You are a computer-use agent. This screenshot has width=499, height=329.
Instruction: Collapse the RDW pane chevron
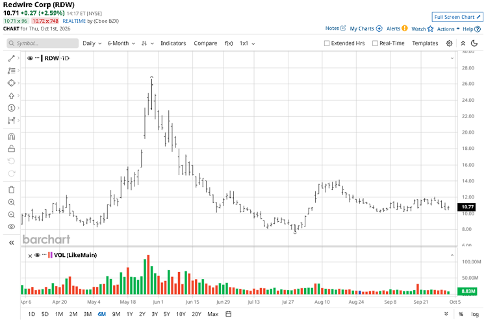[x=452, y=58]
